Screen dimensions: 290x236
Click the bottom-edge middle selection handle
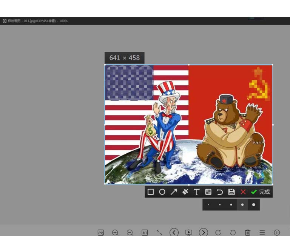click(x=189, y=185)
